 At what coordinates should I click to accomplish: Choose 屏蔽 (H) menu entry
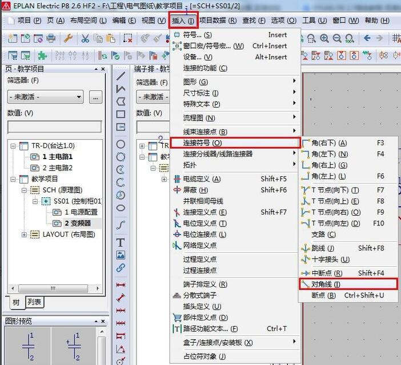235,190
